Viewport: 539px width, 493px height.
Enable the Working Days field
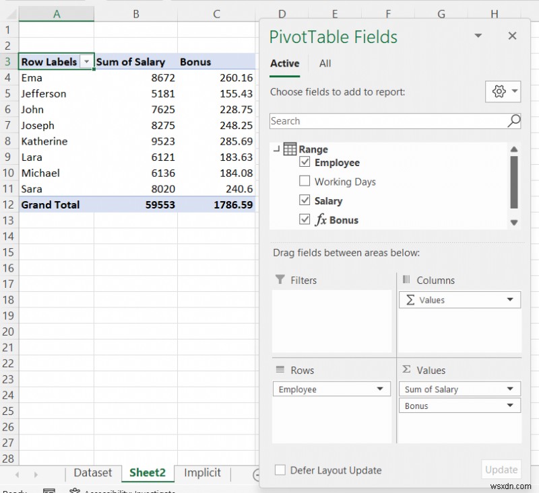point(305,182)
